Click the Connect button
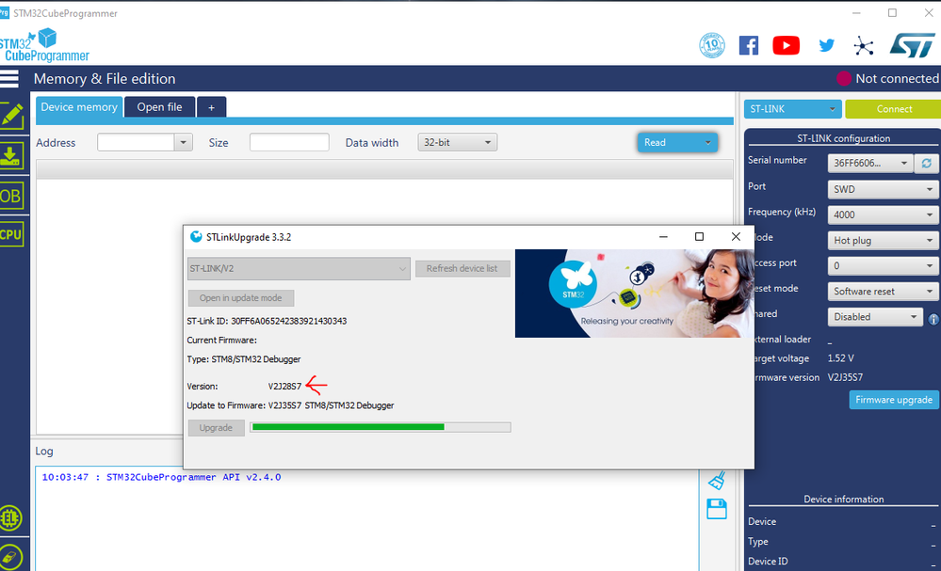The width and height of the screenshot is (941, 571). coord(894,109)
